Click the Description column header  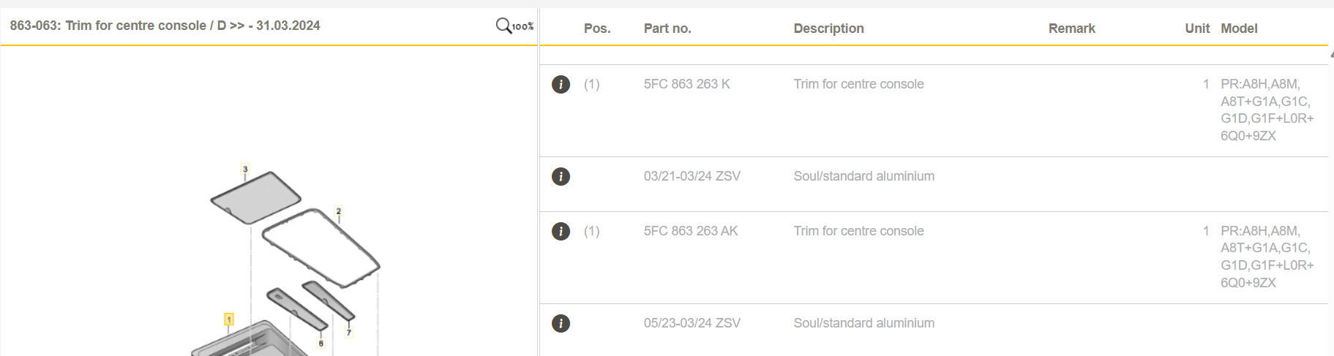click(828, 29)
